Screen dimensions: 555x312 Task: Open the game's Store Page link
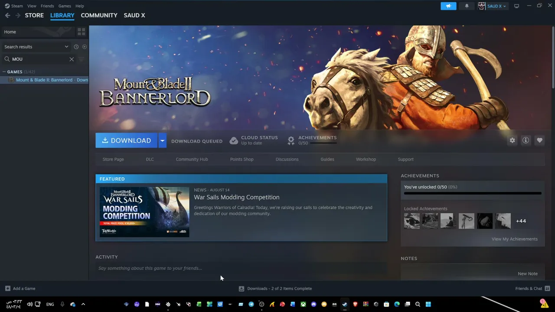(113, 159)
